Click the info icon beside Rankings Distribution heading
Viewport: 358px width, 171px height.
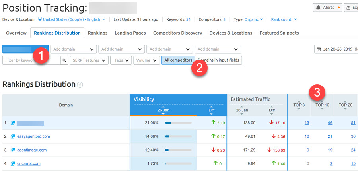80,85
